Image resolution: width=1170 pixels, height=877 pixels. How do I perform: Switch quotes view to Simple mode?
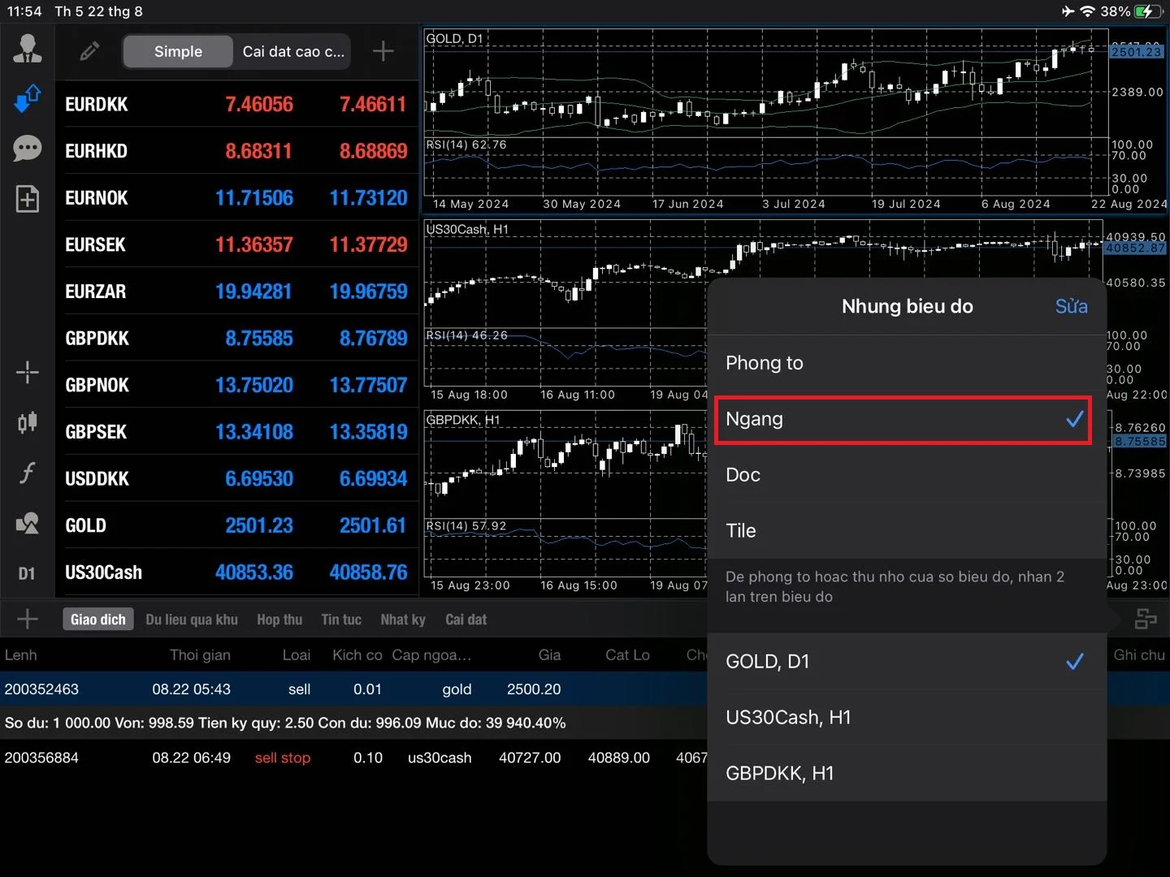click(178, 51)
